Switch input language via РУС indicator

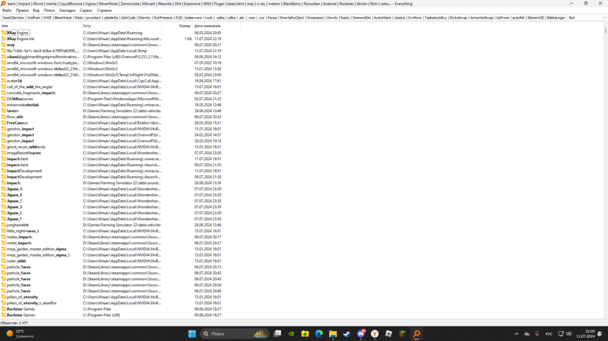click(549, 334)
